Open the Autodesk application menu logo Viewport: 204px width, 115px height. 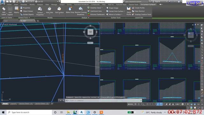click(x=3, y=2)
